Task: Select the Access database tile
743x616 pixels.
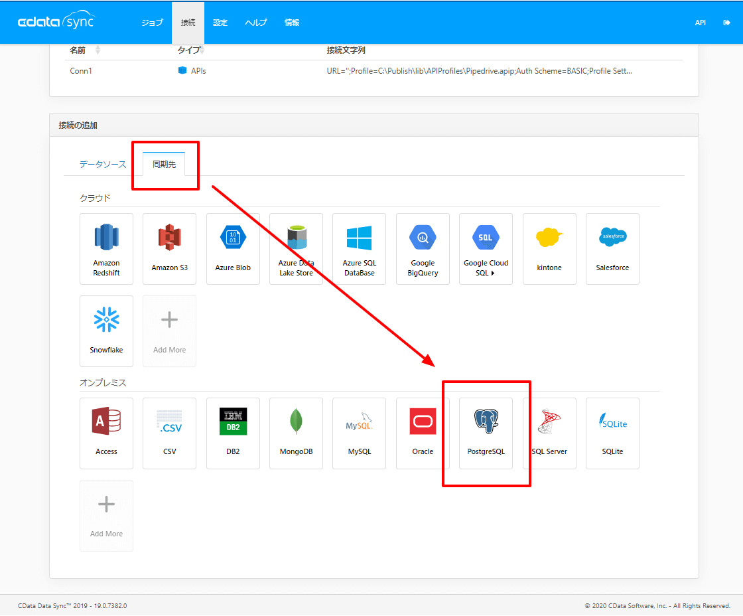Action: coord(106,433)
